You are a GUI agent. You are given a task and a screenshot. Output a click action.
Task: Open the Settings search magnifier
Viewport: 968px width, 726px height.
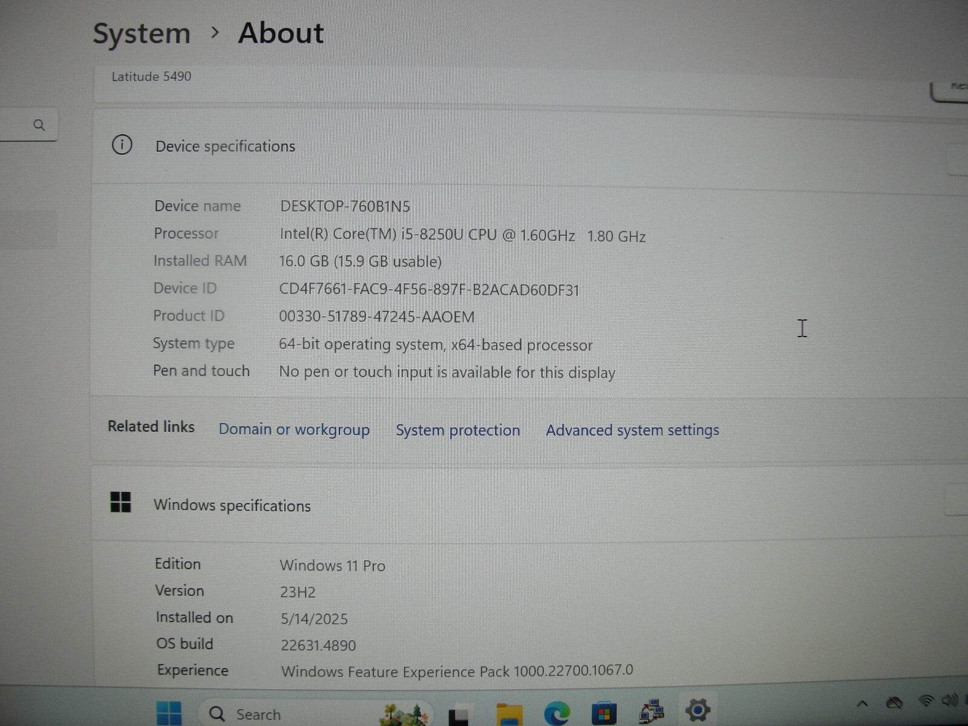(40, 126)
